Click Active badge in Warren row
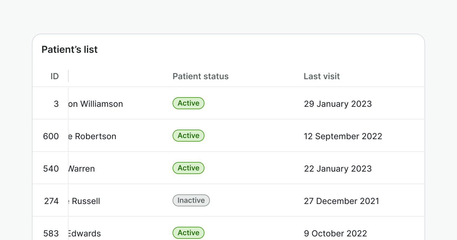Image resolution: width=457 pixels, height=240 pixels. tap(189, 168)
